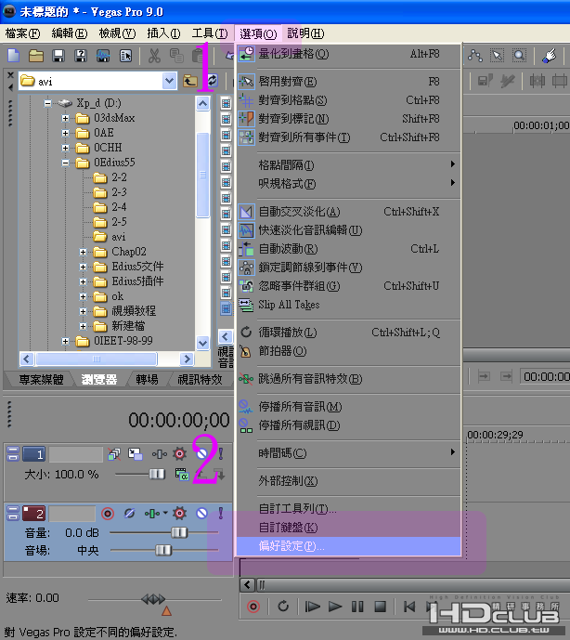Collapse the Xp_d (D:) drive node
The width and height of the screenshot is (570, 640).
pyautogui.click(x=47, y=103)
